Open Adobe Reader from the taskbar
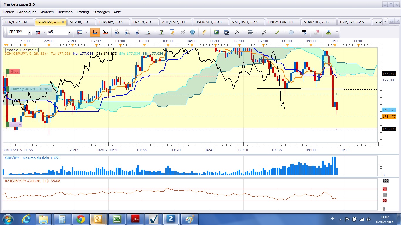The width and height of the screenshot is (401, 225). (x=135, y=219)
